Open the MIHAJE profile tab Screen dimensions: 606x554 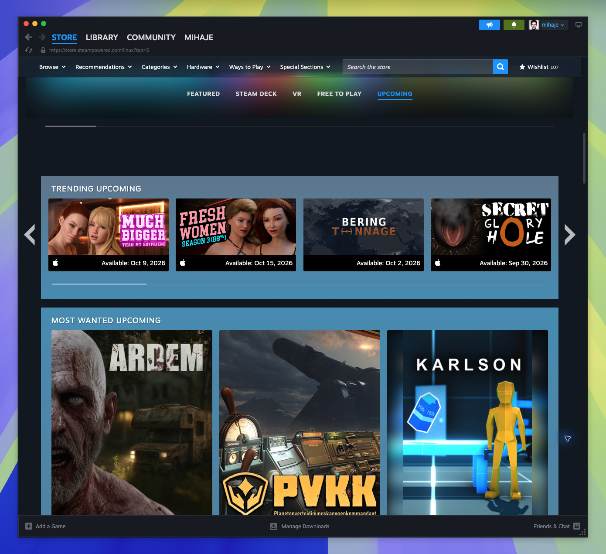pyautogui.click(x=199, y=38)
